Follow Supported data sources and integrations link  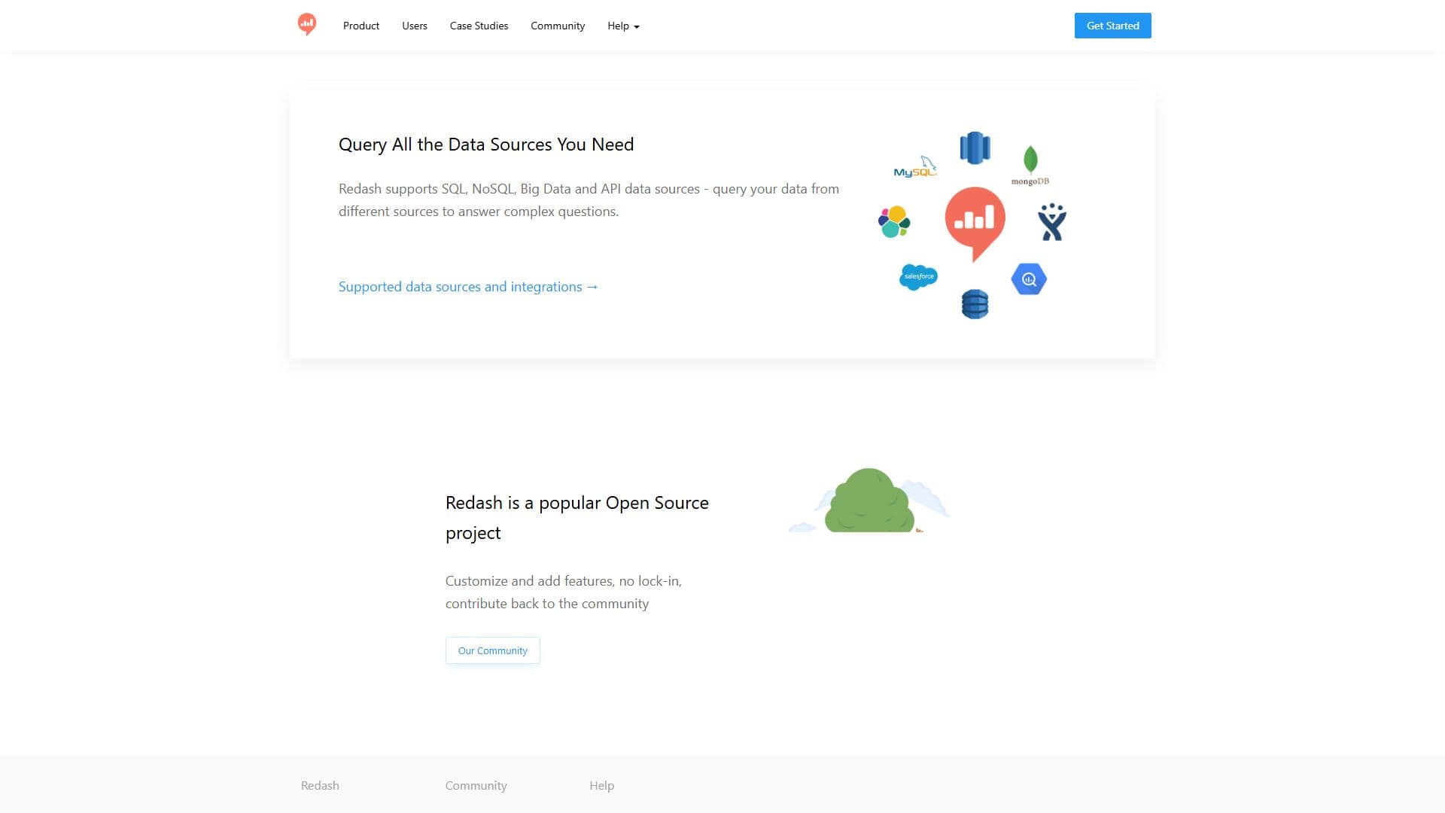[468, 287]
